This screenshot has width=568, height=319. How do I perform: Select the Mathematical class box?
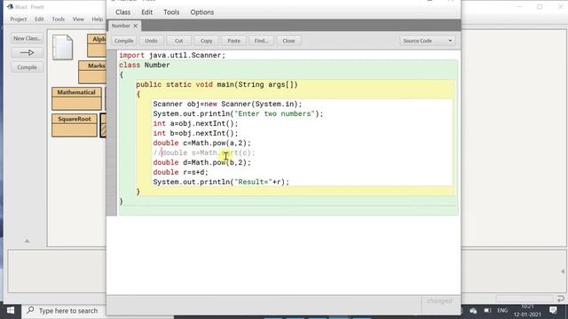[76, 98]
